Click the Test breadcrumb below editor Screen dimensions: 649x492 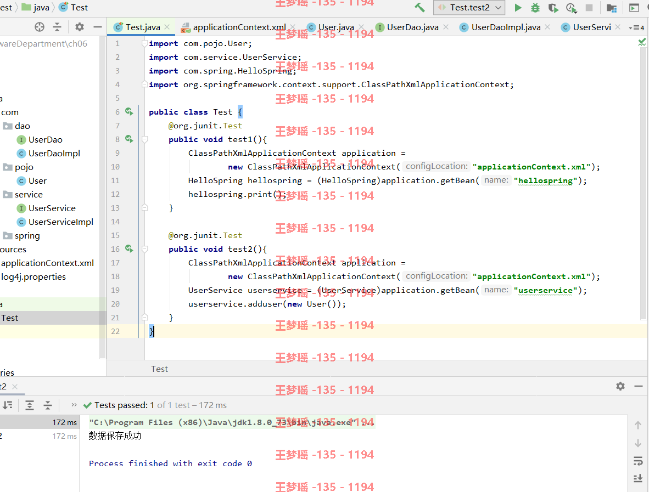pos(159,369)
